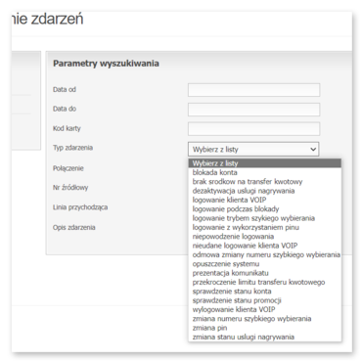Screen dimensions: 362x362
Task: Select 'niepowodzenie logowania' option
Action: [x=265, y=237]
